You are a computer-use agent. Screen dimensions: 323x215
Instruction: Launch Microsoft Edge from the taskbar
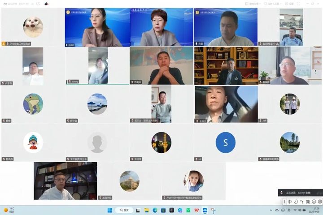(x=155, y=210)
